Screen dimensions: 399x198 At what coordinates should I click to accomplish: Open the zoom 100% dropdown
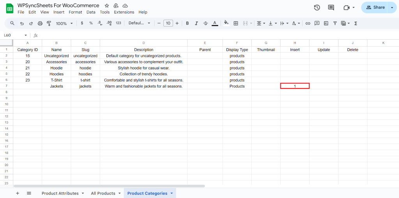[64, 23]
